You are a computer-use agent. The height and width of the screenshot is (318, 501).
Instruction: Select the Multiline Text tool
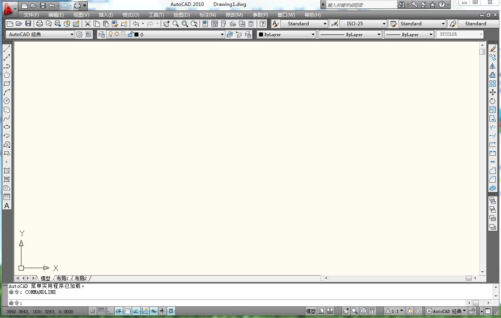[7, 206]
